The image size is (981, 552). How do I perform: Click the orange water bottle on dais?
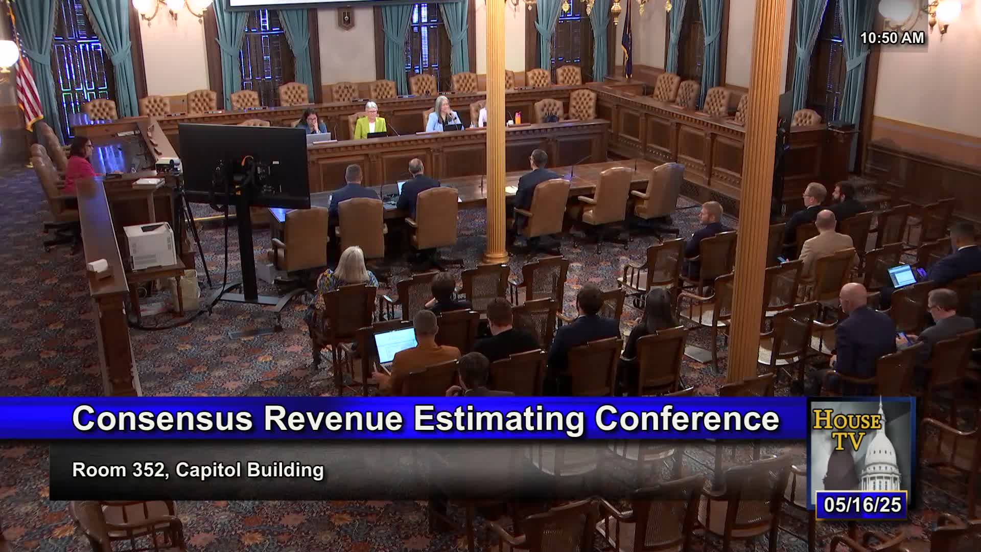(519, 118)
